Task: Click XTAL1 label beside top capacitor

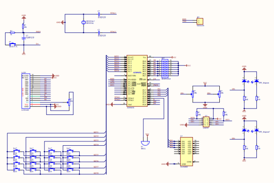Action: click(x=113, y=13)
